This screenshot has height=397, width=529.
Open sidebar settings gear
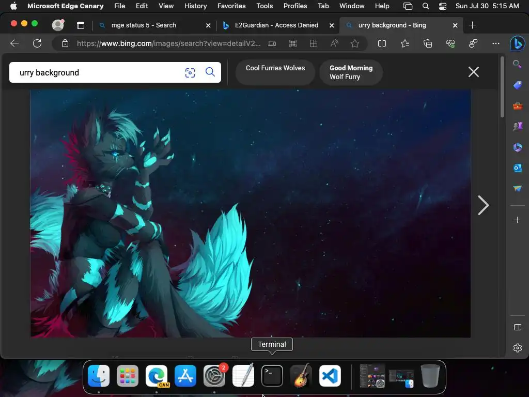517,348
